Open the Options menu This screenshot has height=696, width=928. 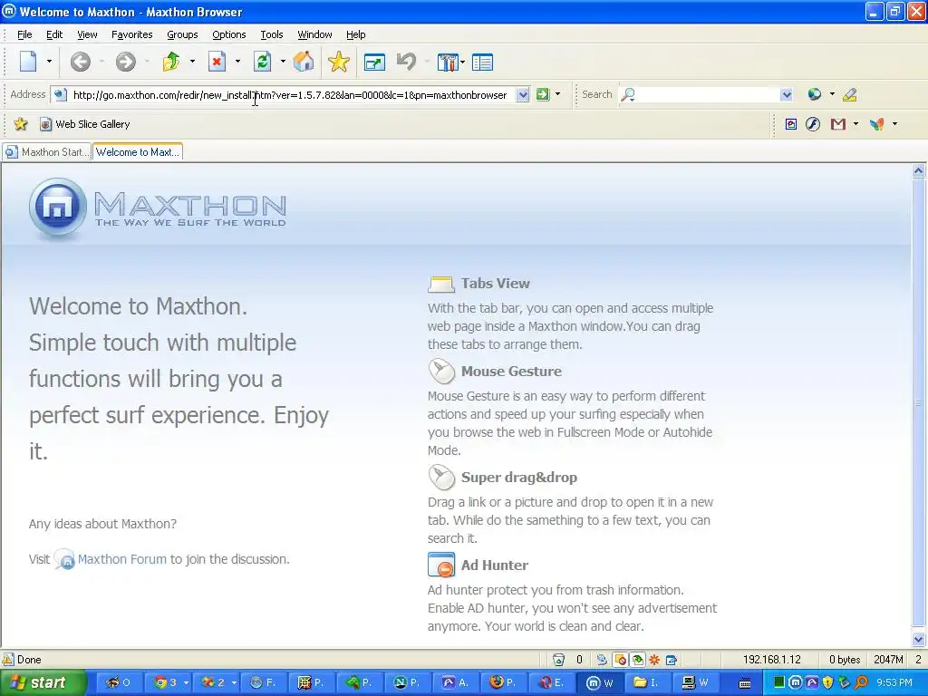coord(229,34)
